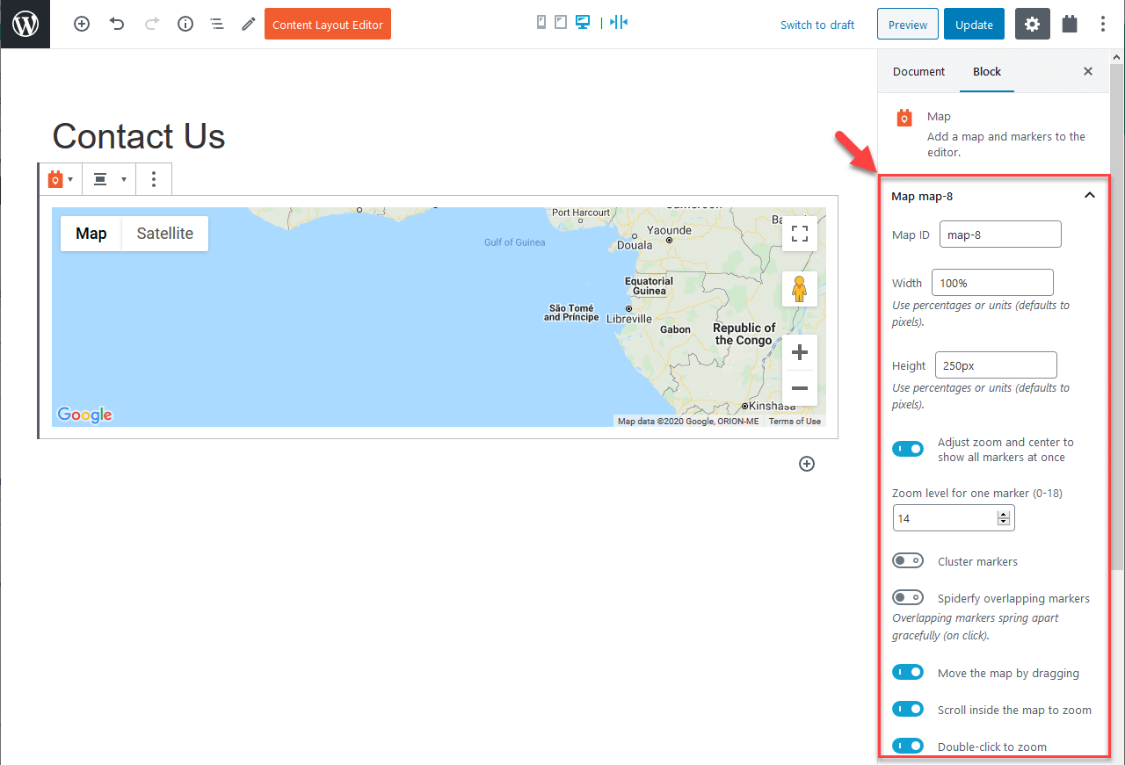Click the Map block icon in sidebar

[x=904, y=118]
